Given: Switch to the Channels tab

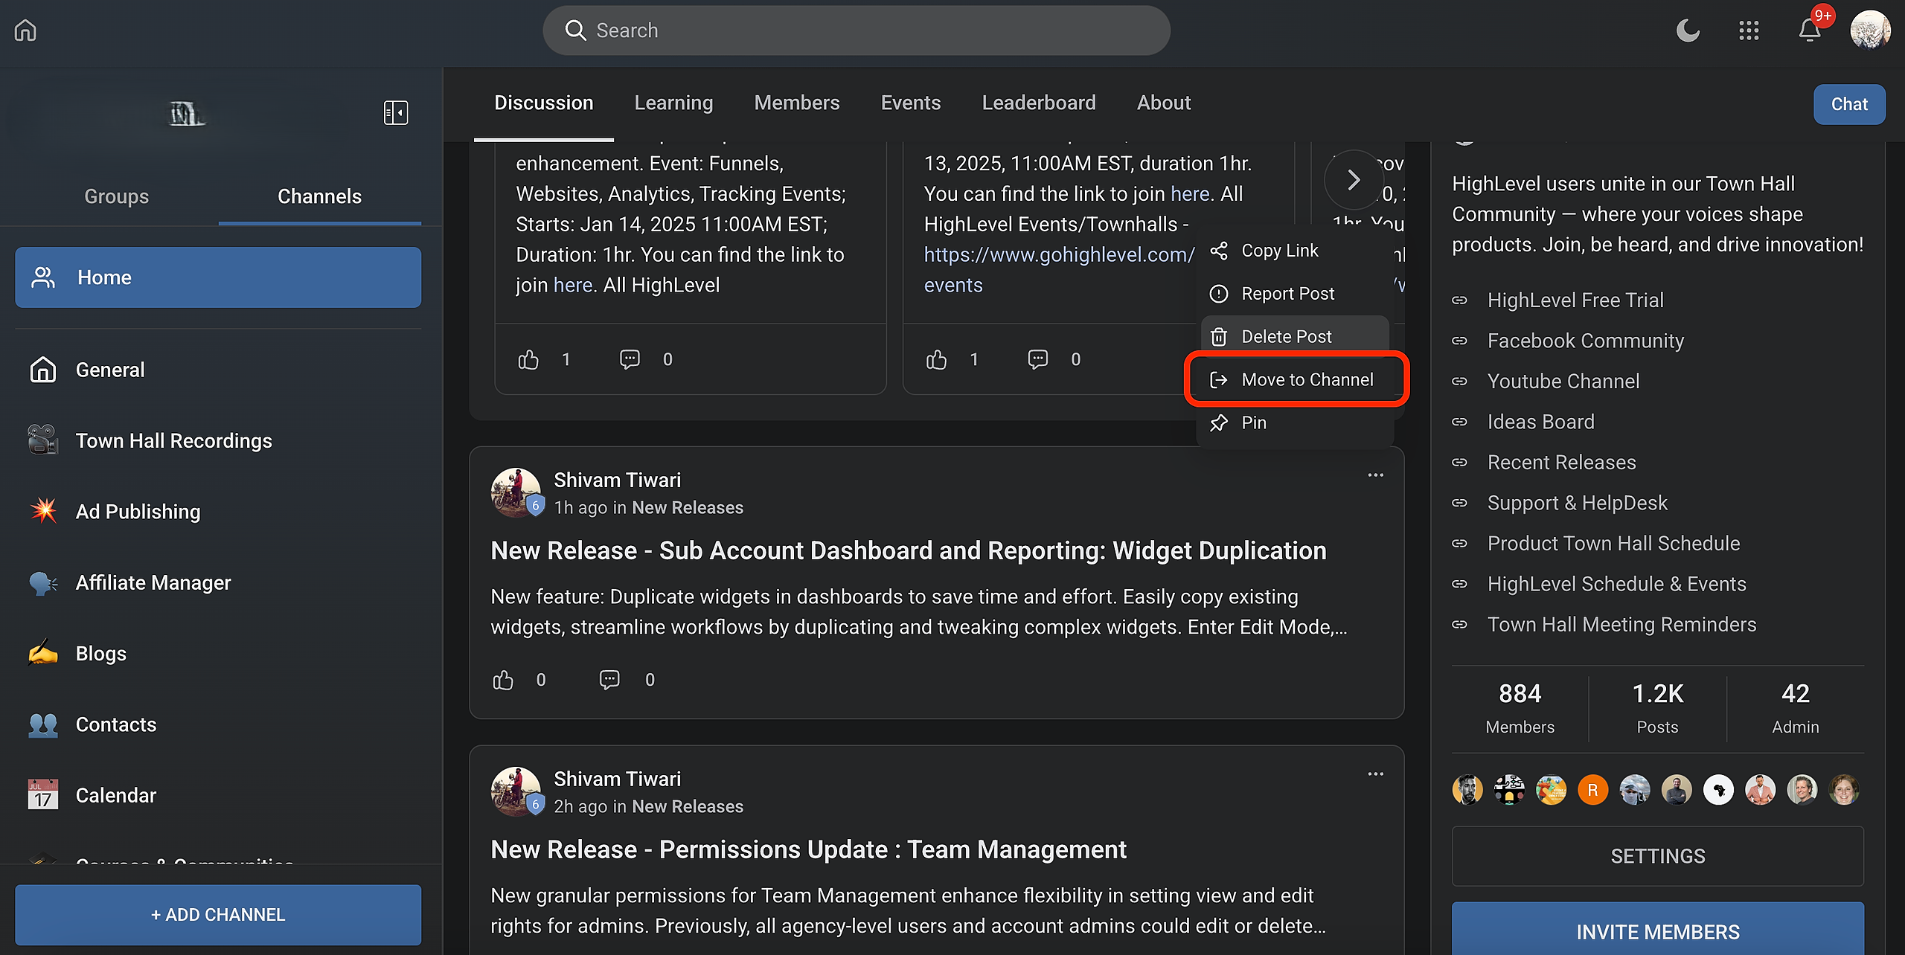Looking at the screenshot, I should [x=320, y=196].
